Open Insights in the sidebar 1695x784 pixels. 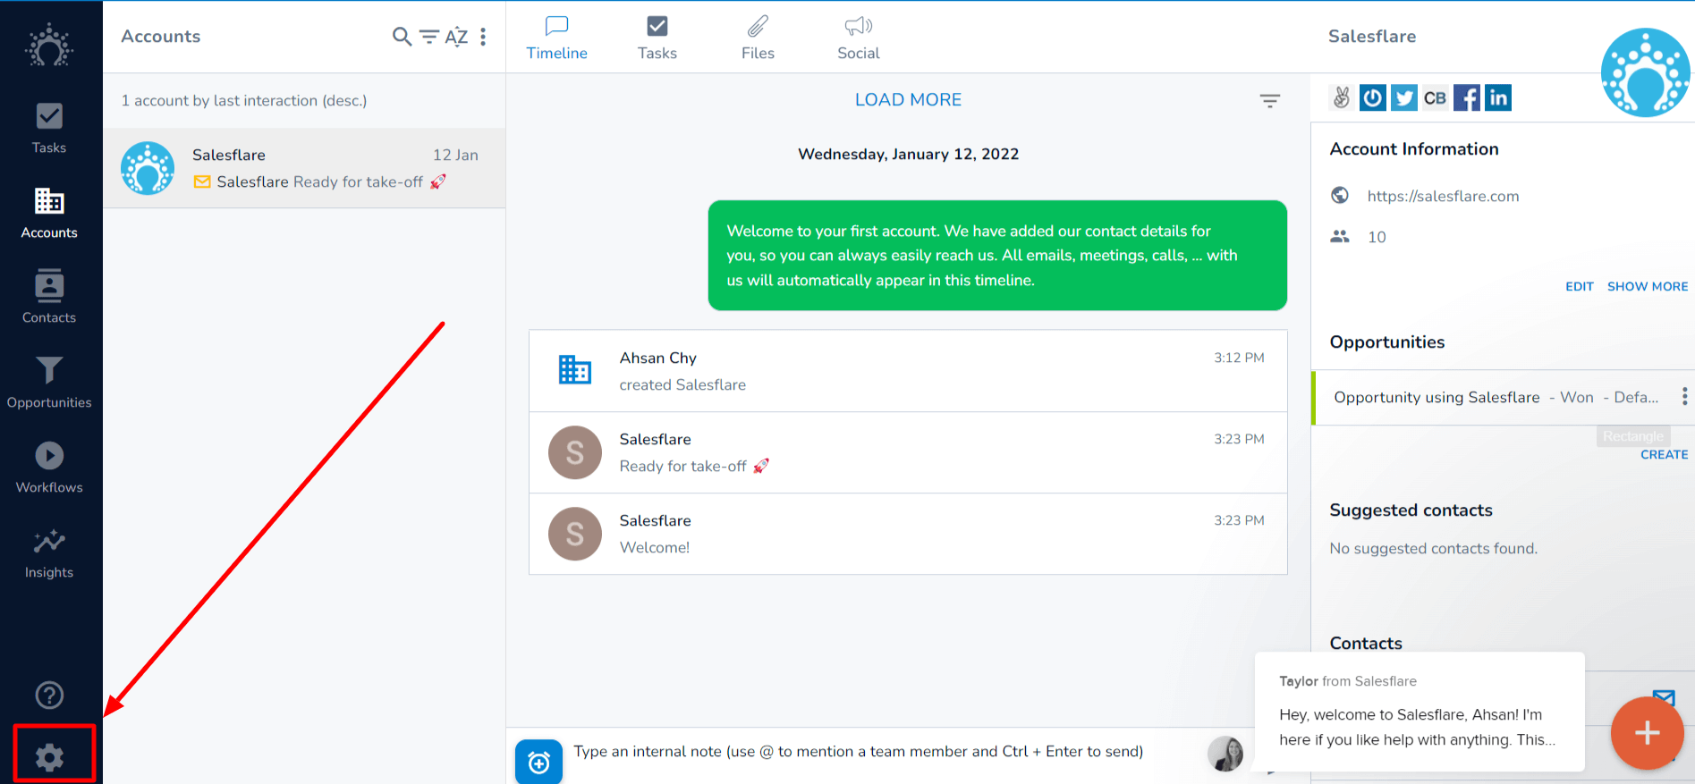(x=49, y=553)
